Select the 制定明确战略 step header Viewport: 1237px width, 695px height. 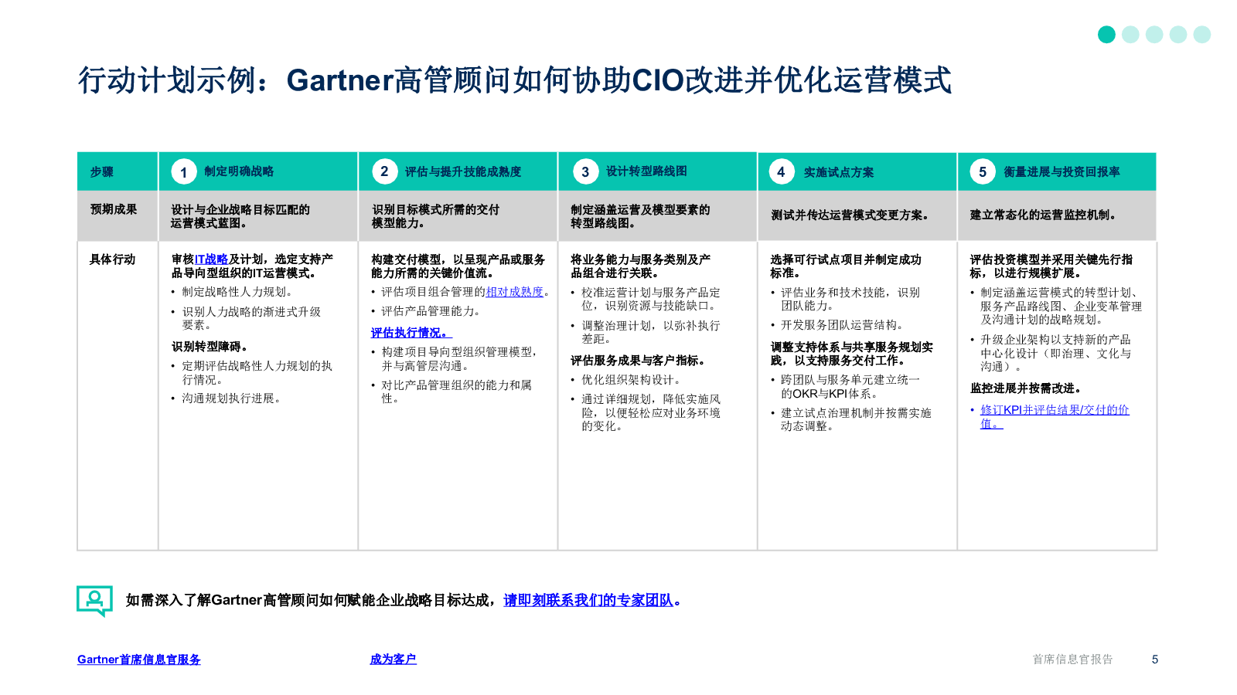pos(239,171)
